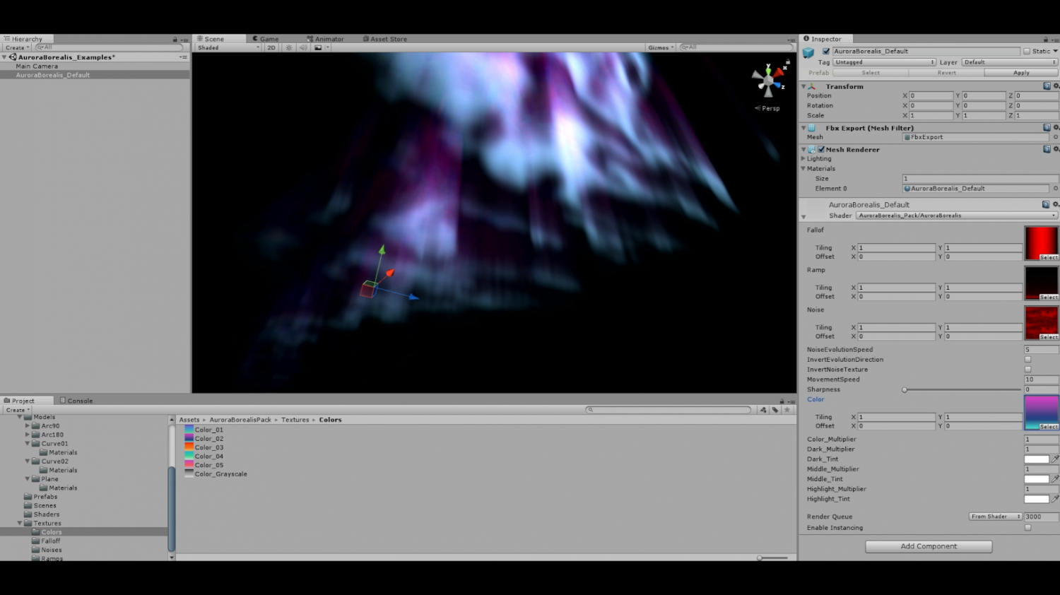The width and height of the screenshot is (1060, 595).
Task: Open Mesh Filter help book icon
Action: 1047,128
